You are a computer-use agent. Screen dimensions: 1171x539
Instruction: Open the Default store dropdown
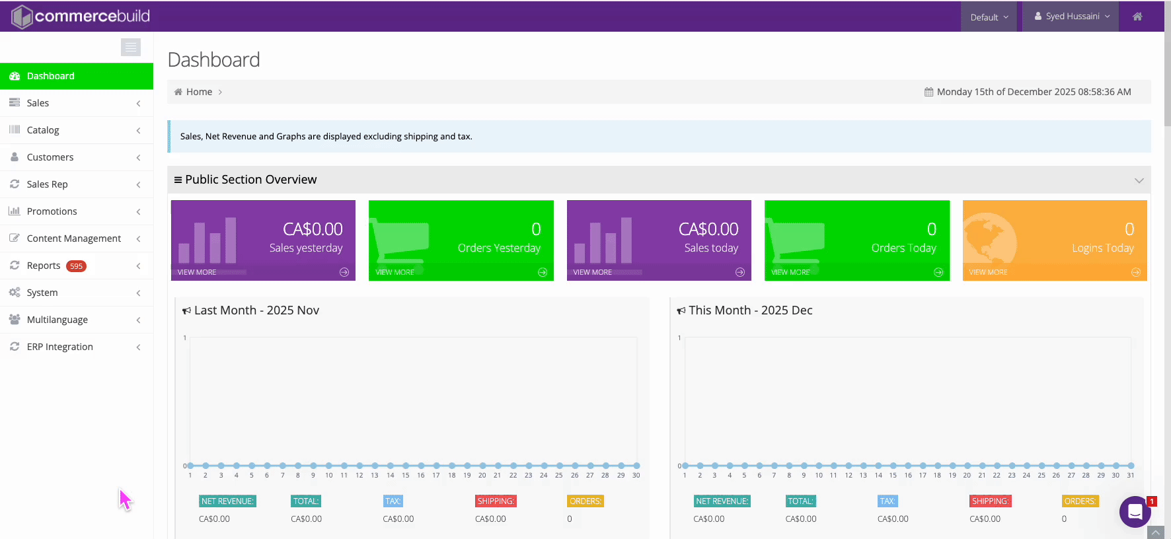[x=989, y=17]
